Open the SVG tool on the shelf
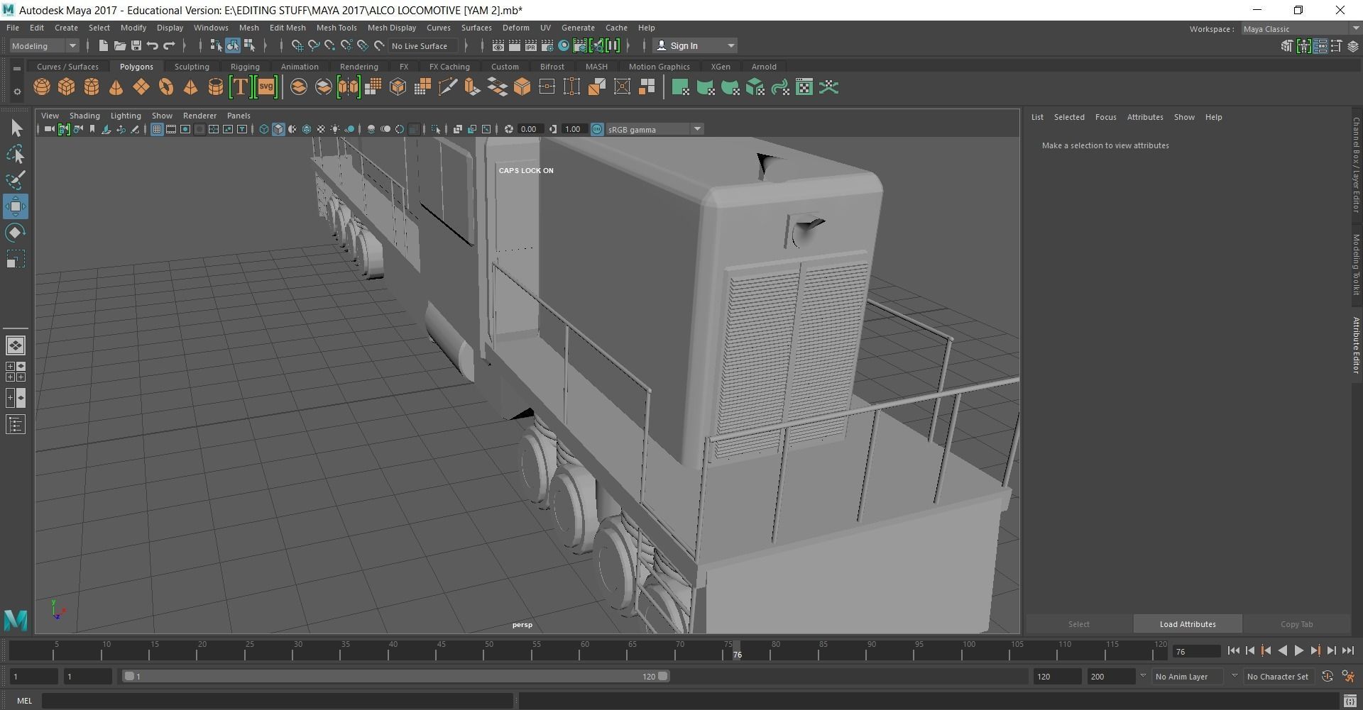This screenshot has height=710, width=1363. point(266,87)
